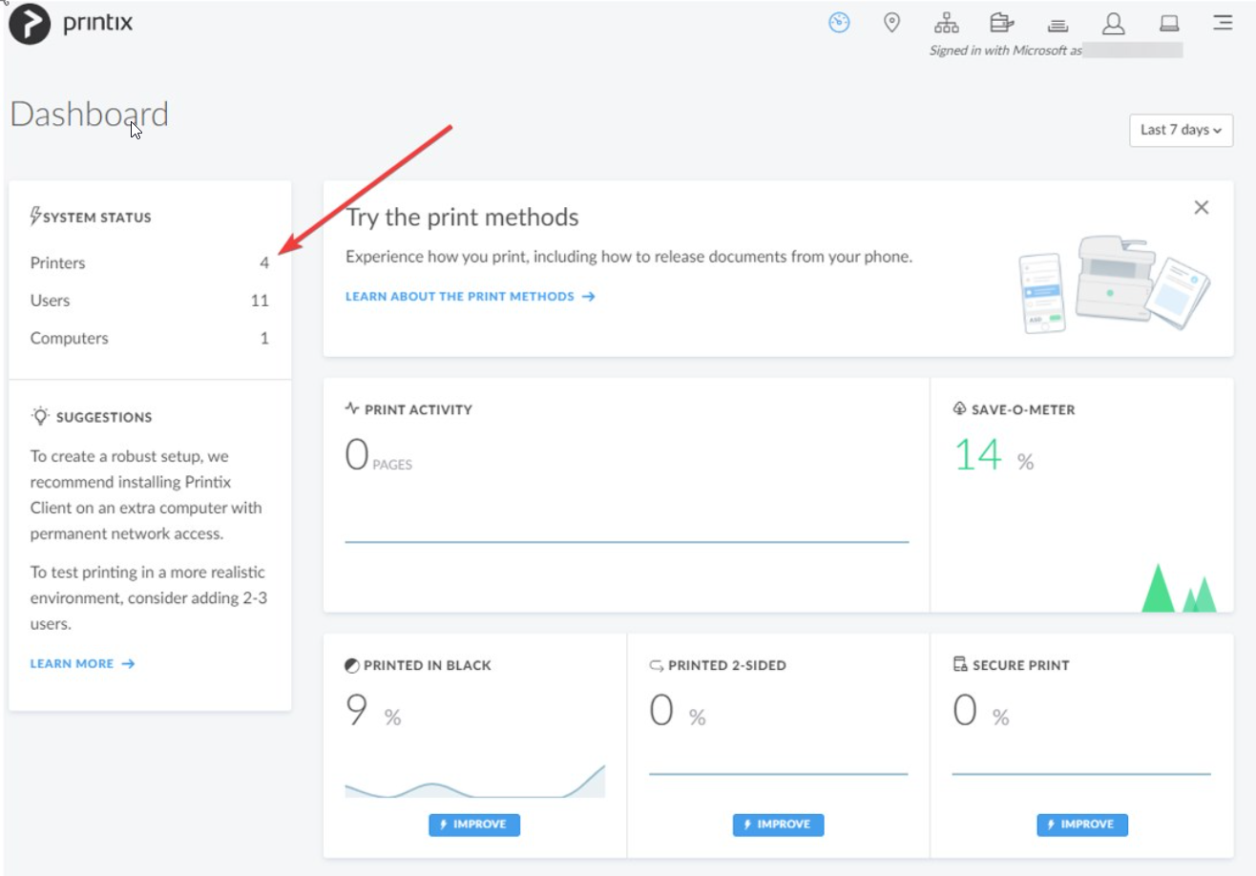Open the Users person icon in top navigation
This screenshot has width=1256, height=876.
[1113, 23]
